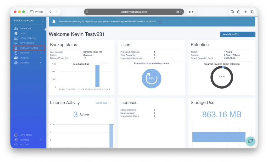Toggle the sidebar pin icon
The image size is (268, 162).
(x=43, y=21)
